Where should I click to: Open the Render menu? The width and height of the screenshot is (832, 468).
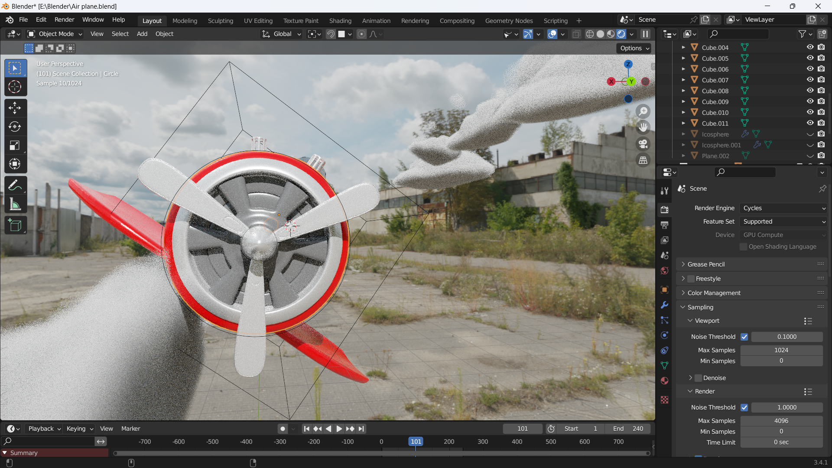click(x=64, y=20)
